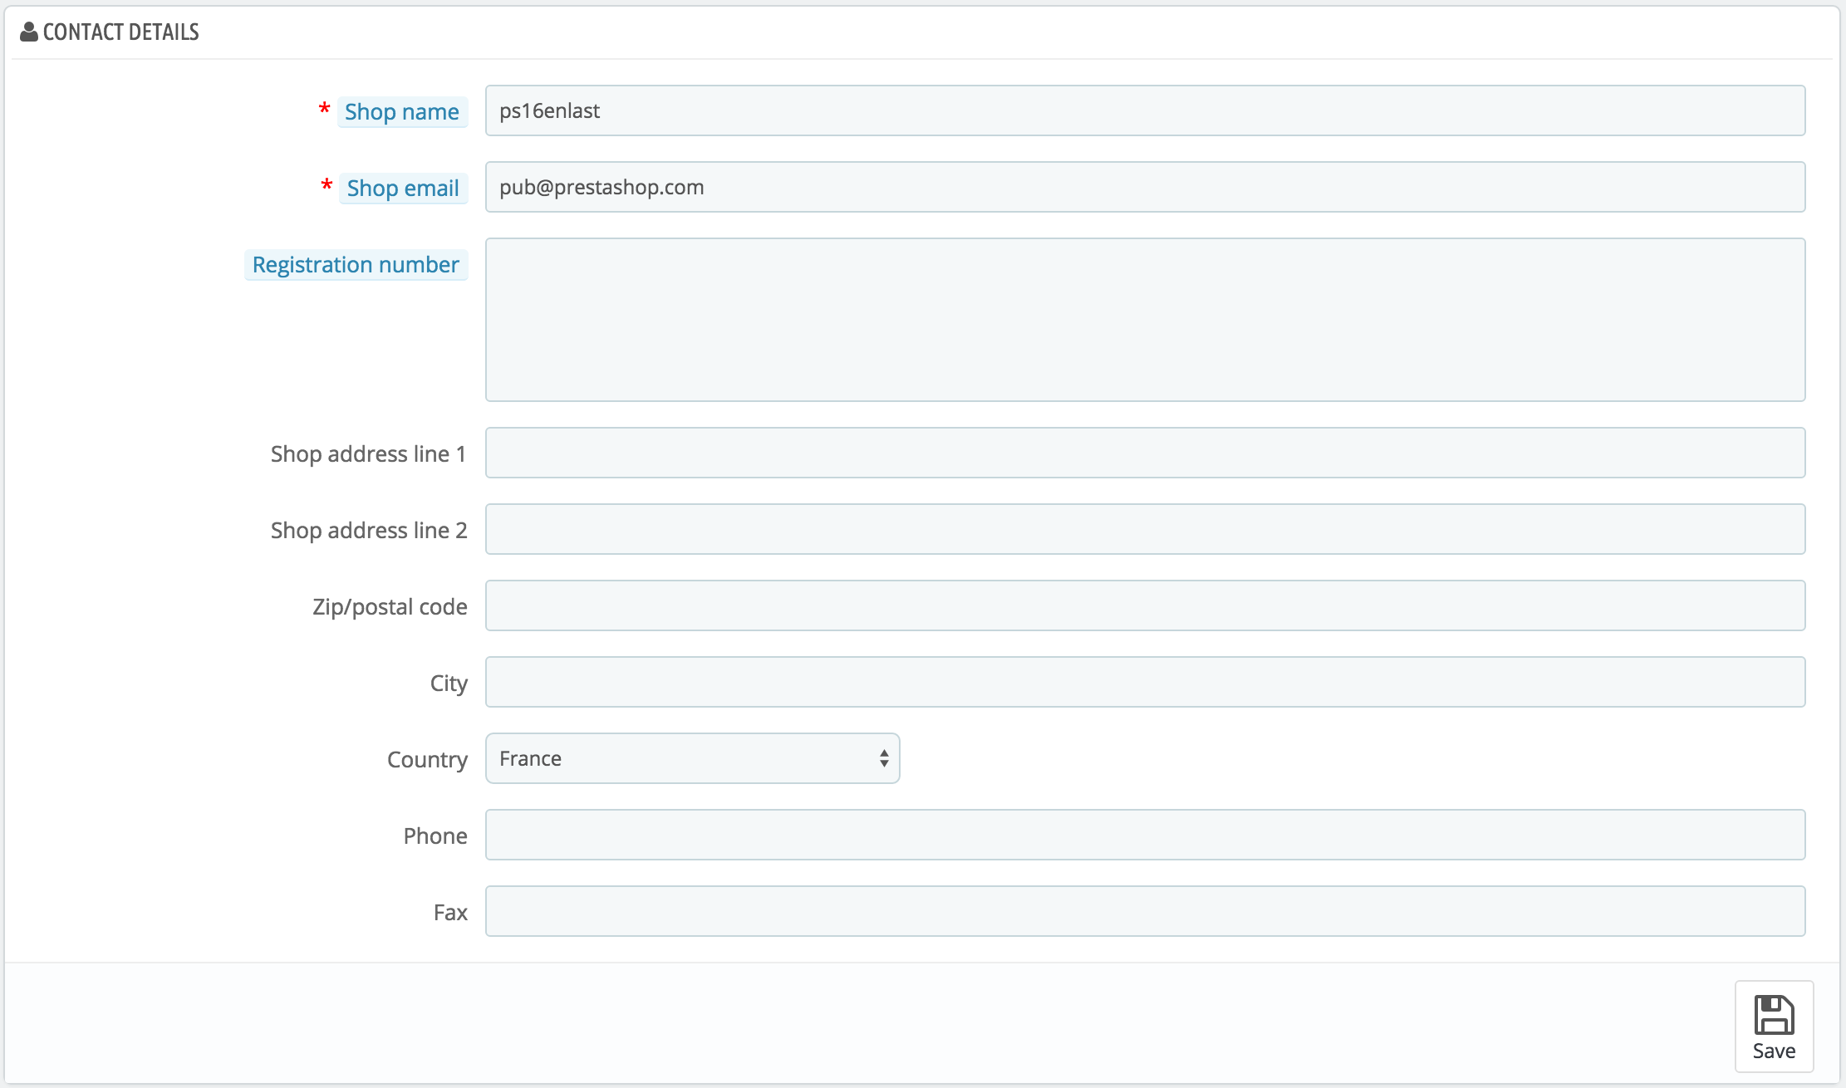Focus the Zip/postal code field

click(1145, 605)
